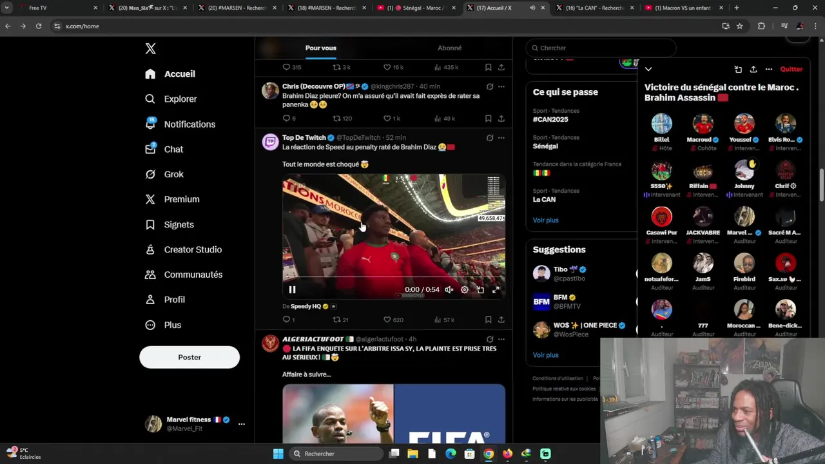Viewport: 825px width, 464px height.
Task: Switch to the Macron VS un enfant tab
Action: (684, 8)
